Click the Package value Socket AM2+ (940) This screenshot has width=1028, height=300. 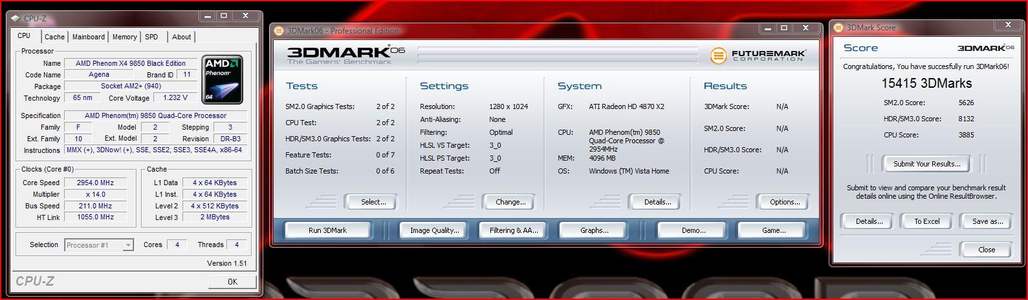click(131, 86)
